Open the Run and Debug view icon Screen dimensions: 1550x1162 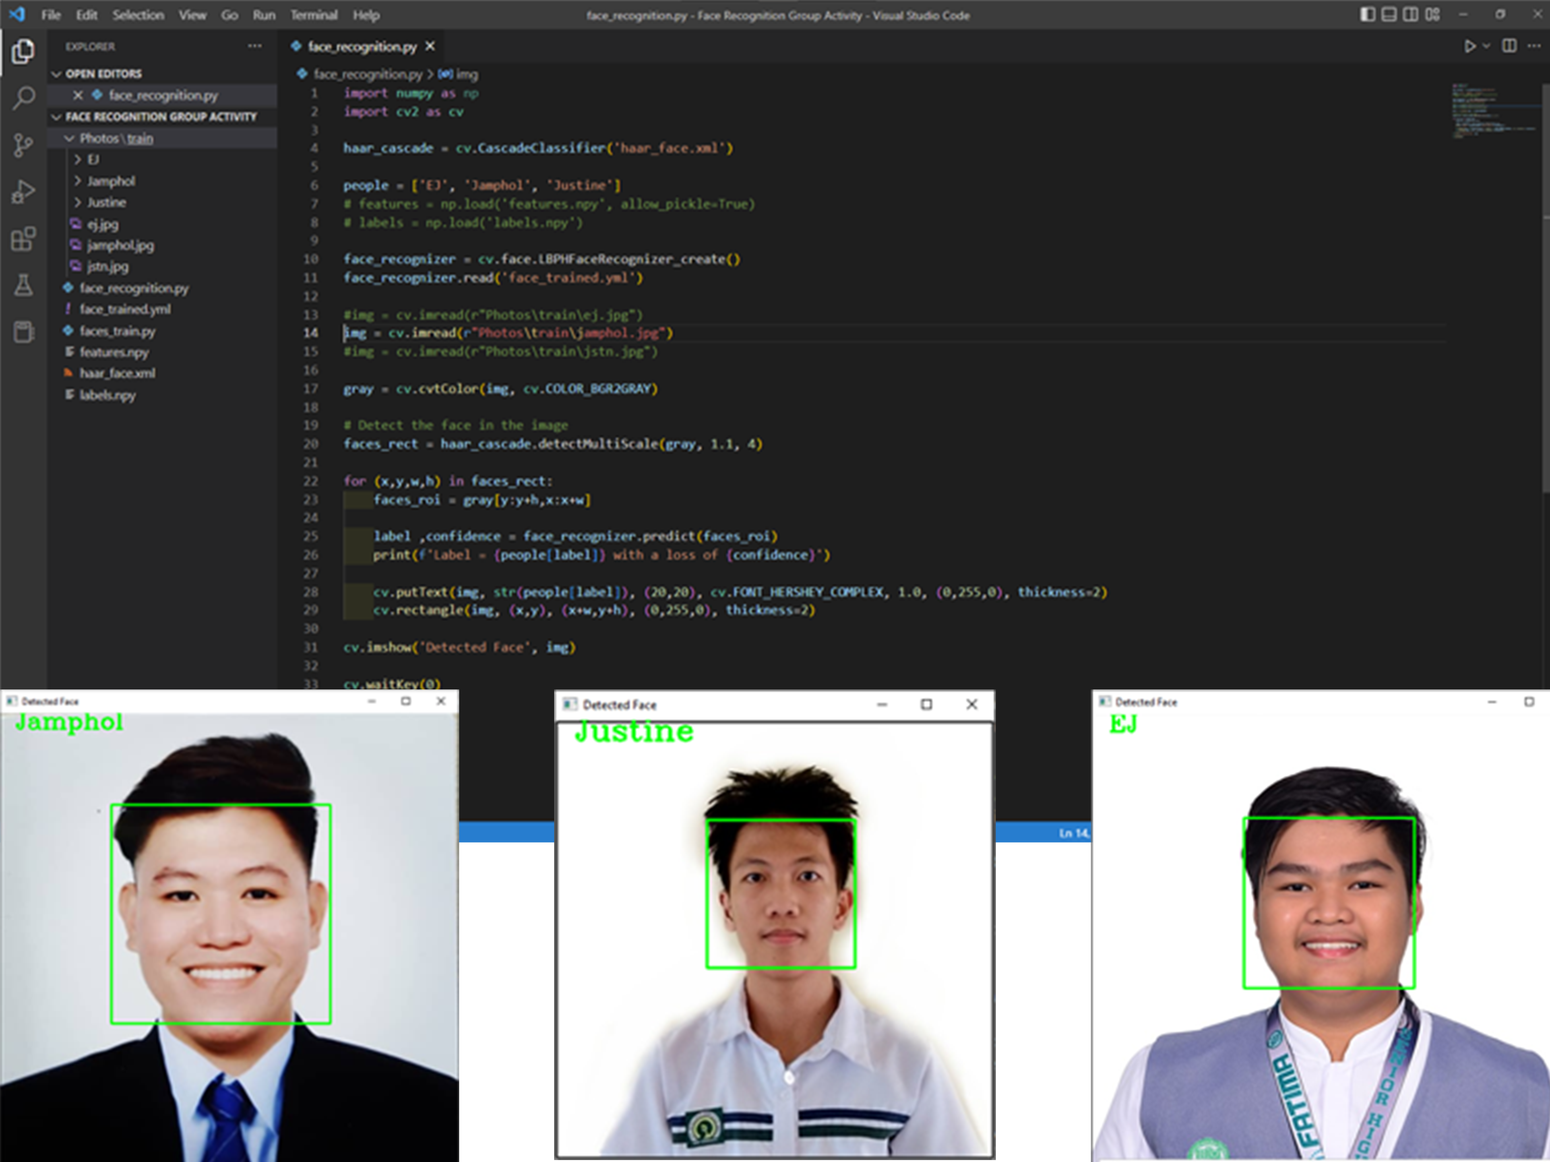point(23,192)
